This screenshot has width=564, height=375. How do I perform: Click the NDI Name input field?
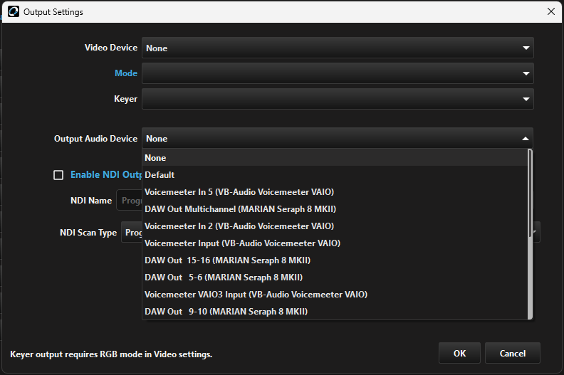pos(130,201)
